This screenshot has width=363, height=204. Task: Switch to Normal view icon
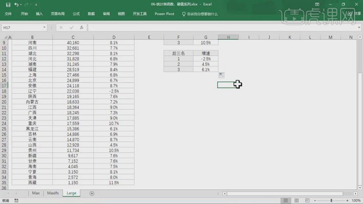pyautogui.click(x=286, y=200)
